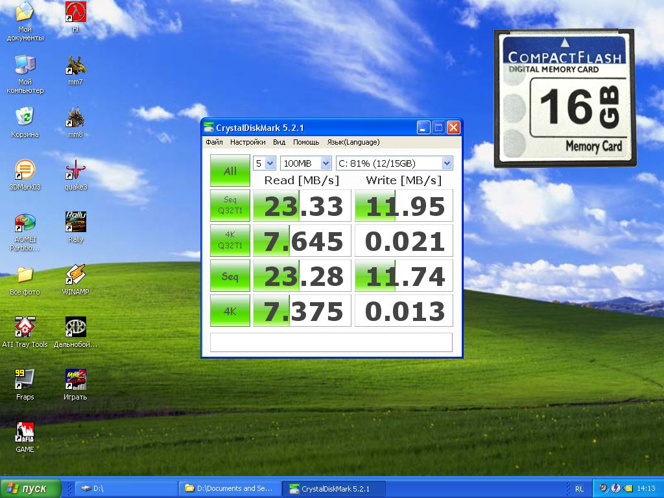Click the yellow-green tray icon beside the clock
Viewport: 664px width, 498px height.
tap(628, 488)
